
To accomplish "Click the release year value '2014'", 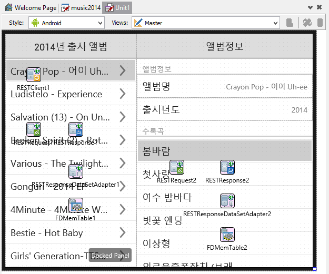I will (299, 110).
